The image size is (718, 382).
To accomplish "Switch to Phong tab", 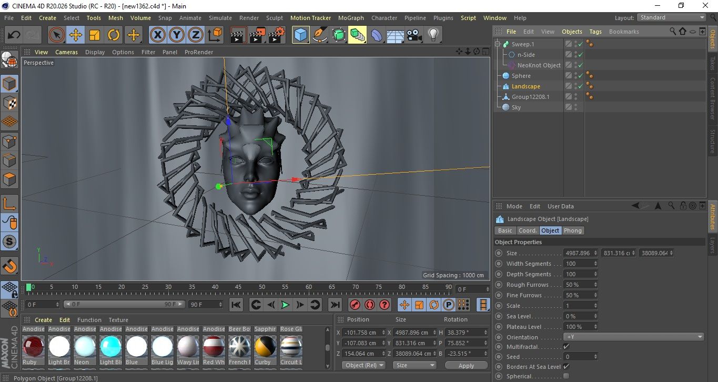I will [x=573, y=230].
